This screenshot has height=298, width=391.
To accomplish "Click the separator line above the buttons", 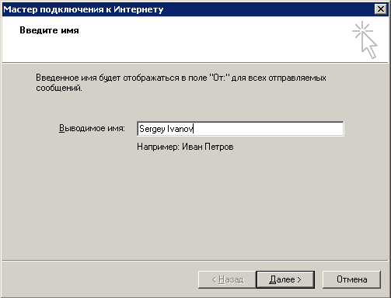I will coord(195,261).
